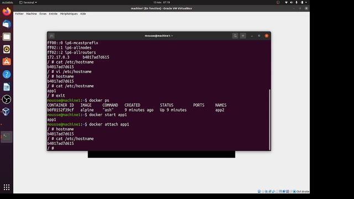Open OBS Studio from the dock
The width and height of the screenshot is (354, 199).
(x=7, y=99)
